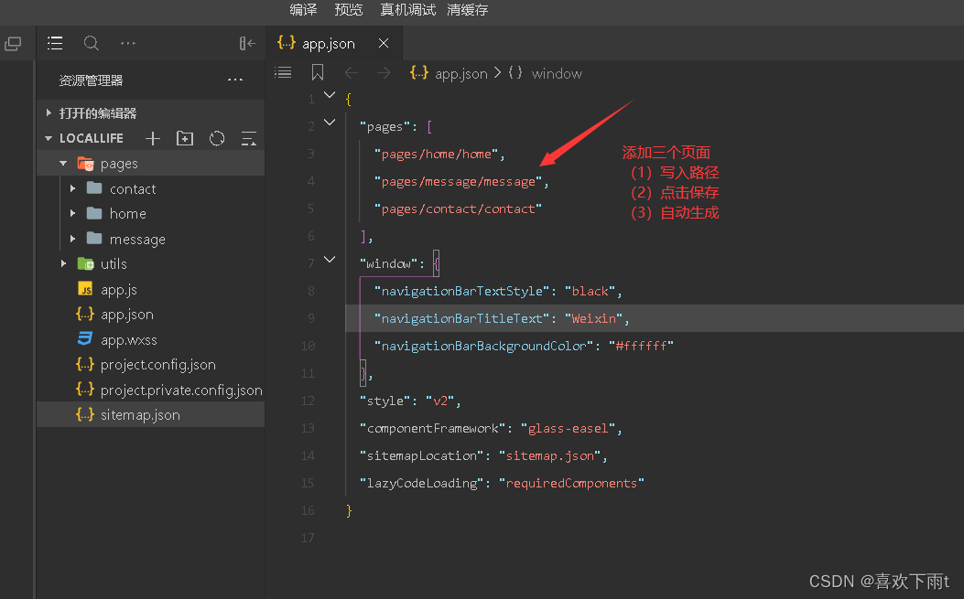Close the app.json tab
Screen dimensions: 964x599
pos(384,43)
